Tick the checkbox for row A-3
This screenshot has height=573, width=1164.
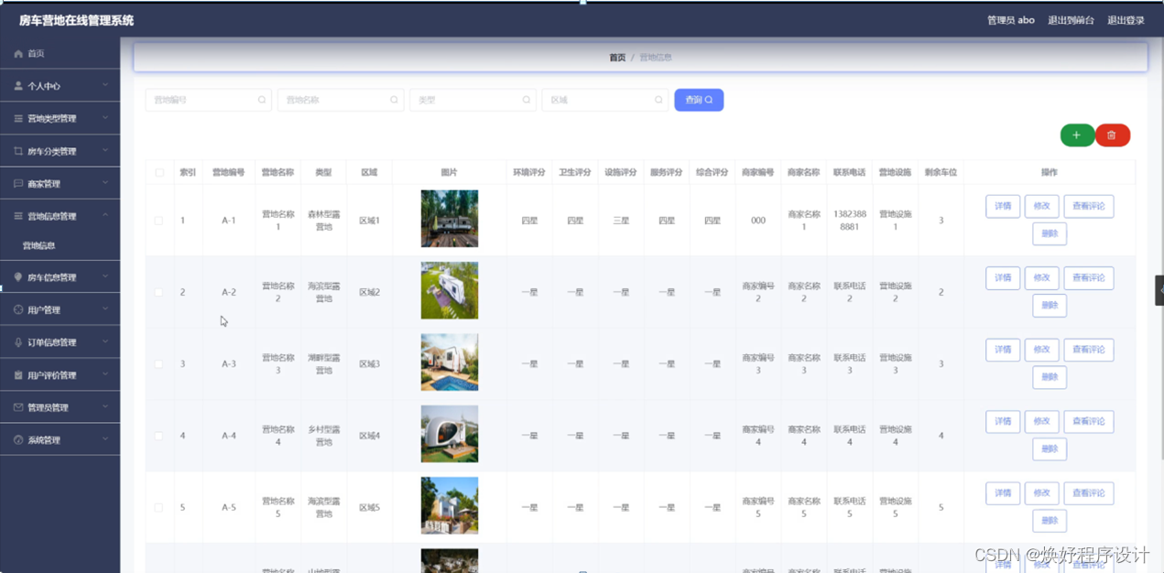click(159, 364)
